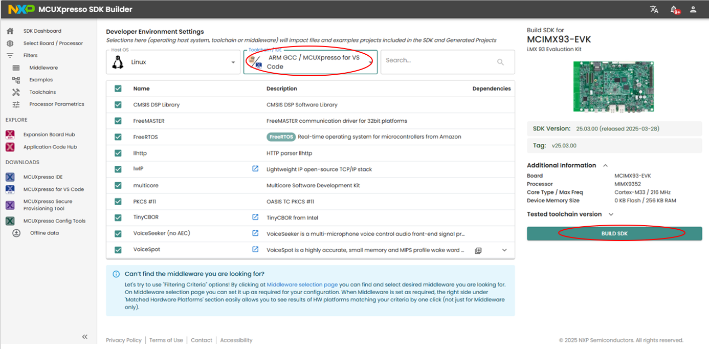709x349 pixels.
Task: Open the TinyCBOR external link icon
Action: (x=255, y=217)
